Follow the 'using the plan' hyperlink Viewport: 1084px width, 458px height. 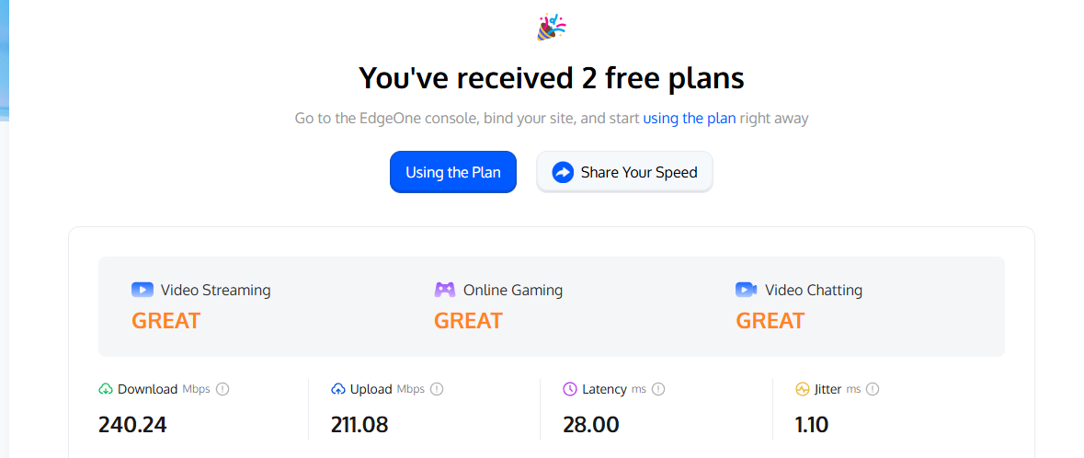[x=690, y=119]
